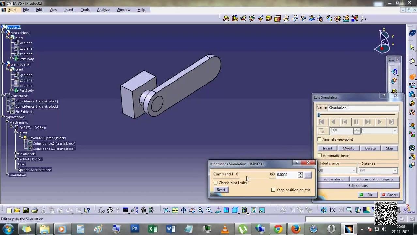417x235 pixels.
Task: Click the Swap visible space icon
Action: [262, 210]
